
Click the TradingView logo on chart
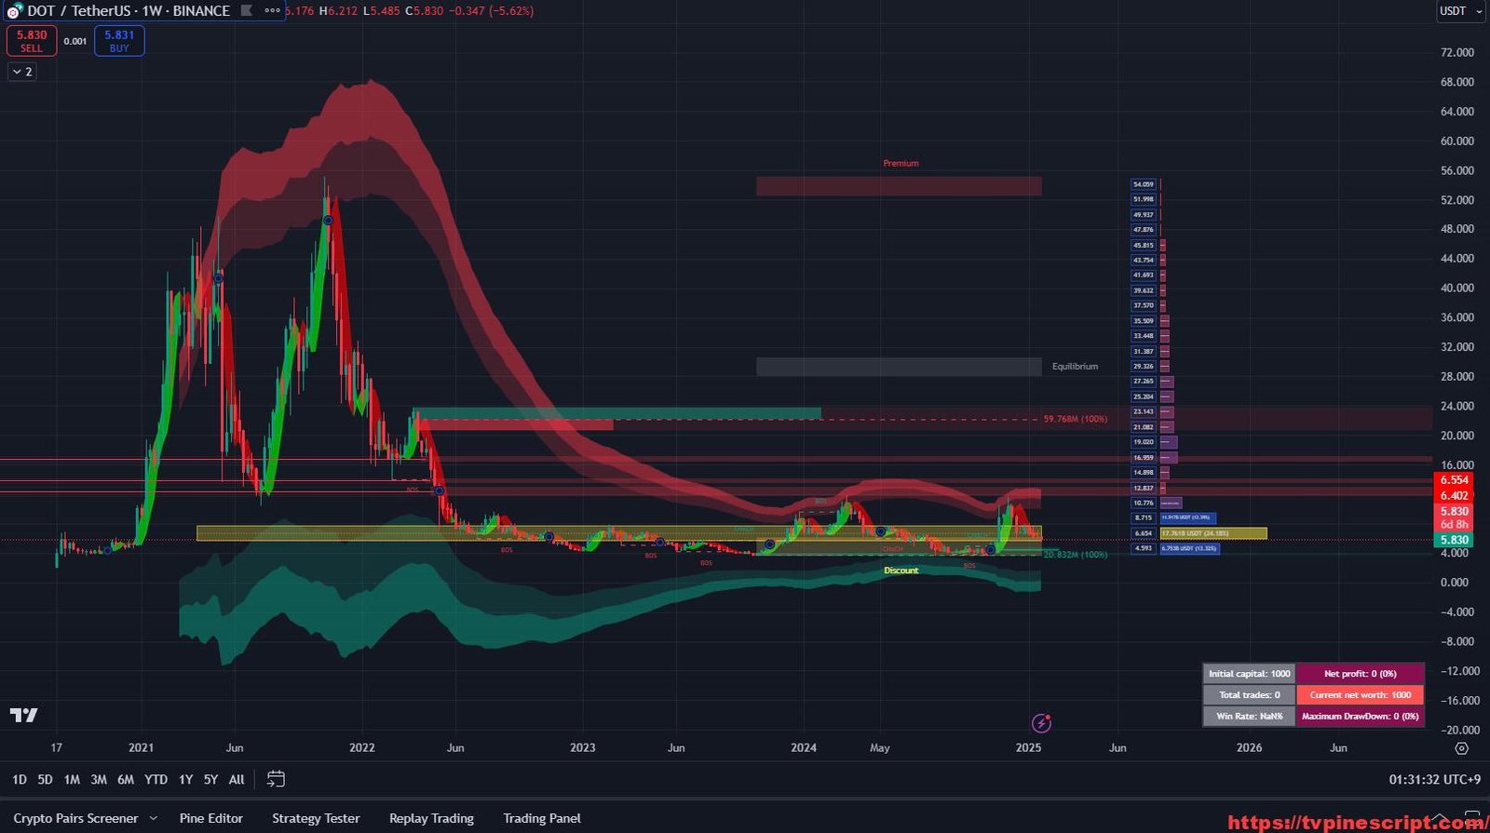24,715
